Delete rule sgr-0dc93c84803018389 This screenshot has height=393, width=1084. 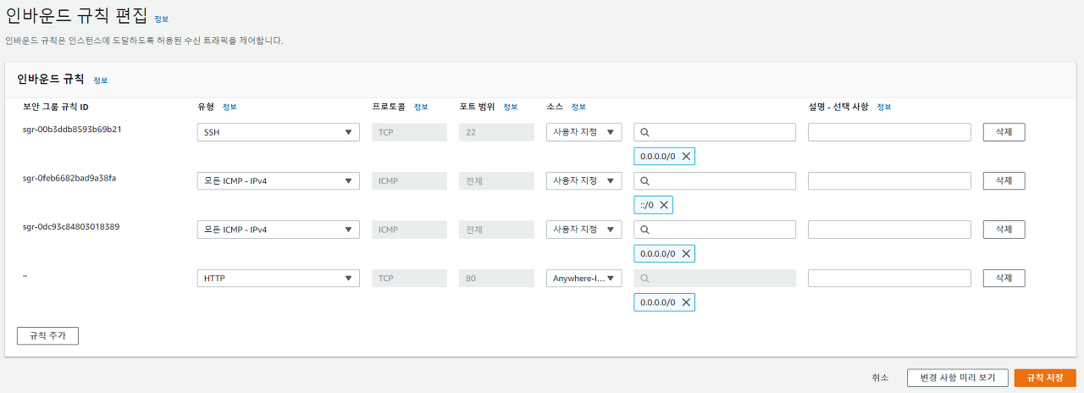pos(1004,230)
